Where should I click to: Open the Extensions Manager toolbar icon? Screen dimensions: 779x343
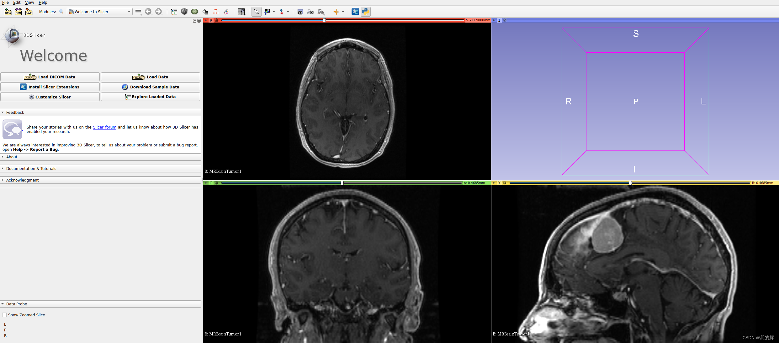coord(355,12)
